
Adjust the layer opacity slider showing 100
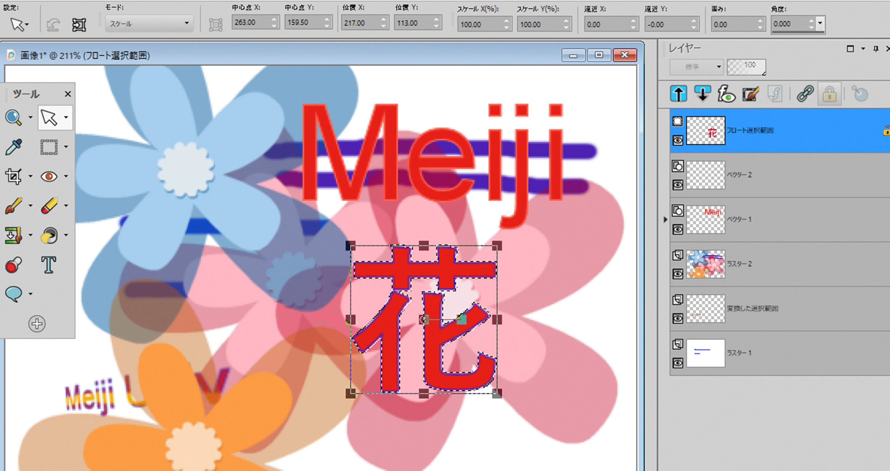pyautogui.click(x=746, y=67)
